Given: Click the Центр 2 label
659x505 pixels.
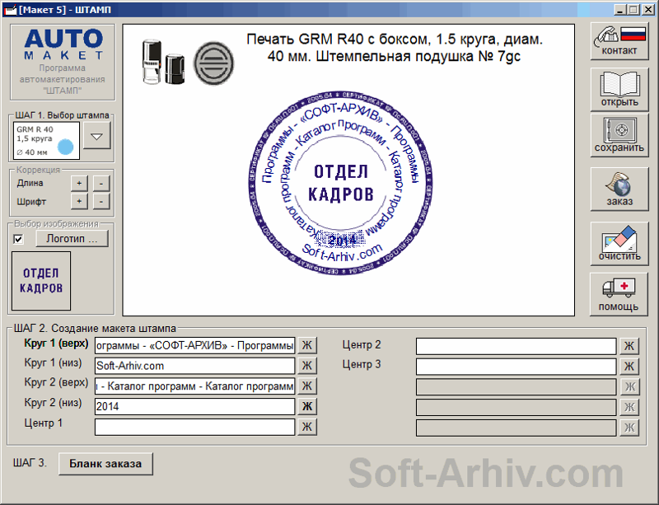Looking at the screenshot, I should [362, 345].
